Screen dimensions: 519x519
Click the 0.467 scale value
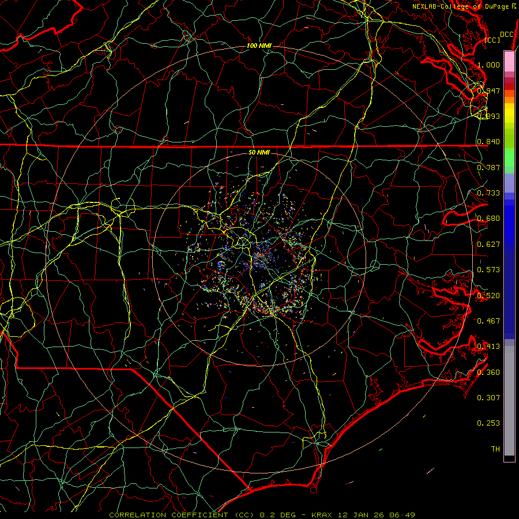point(488,321)
